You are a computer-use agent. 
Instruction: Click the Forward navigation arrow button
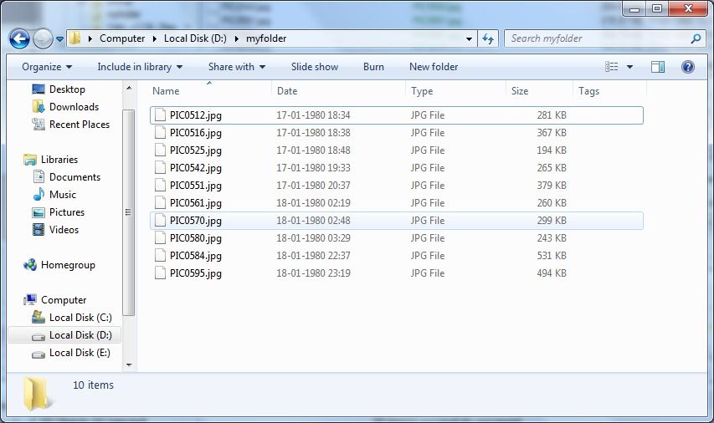click(44, 39)
